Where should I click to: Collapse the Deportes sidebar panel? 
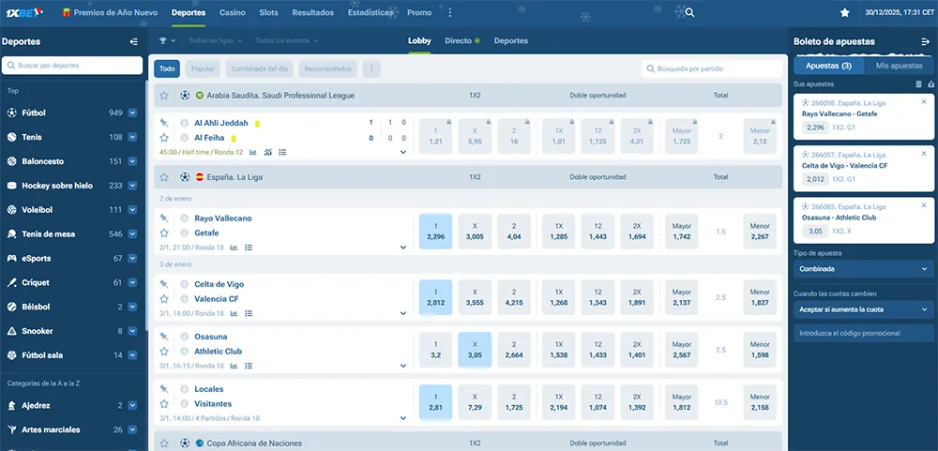pos(133,42)
